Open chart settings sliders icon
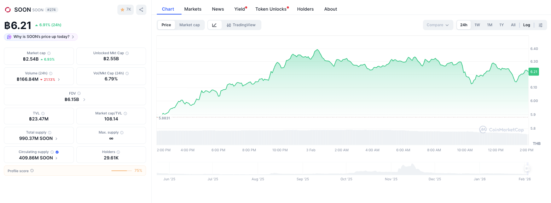Image resolution: width=551 pixels, height=203 pixels. click(x=540, y=25)
